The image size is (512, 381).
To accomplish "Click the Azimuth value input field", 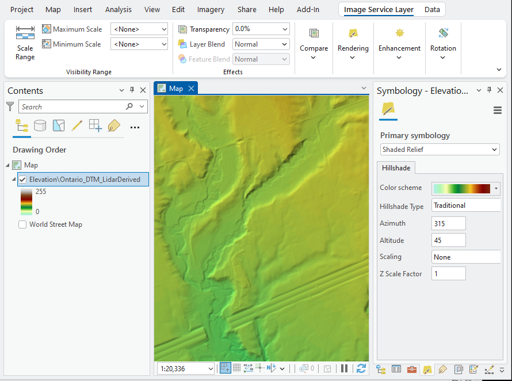I will (448, 223).
